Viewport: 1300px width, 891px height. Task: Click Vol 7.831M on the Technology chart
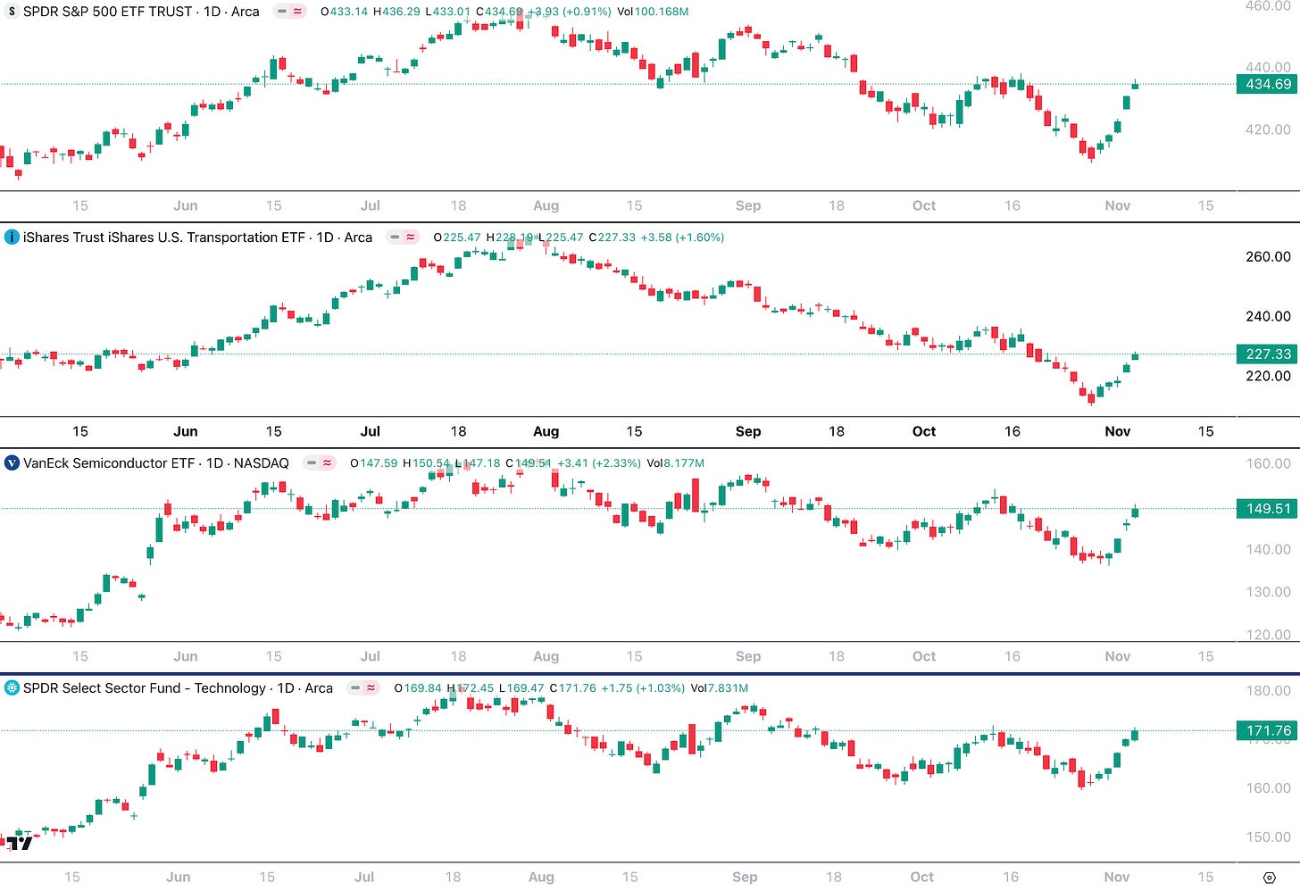point(719,688)
